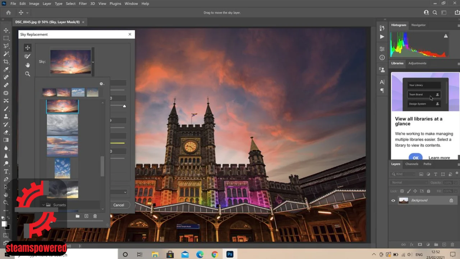Select the Pen tool
This screenshot has height=259, width=460.
point(6,179)
